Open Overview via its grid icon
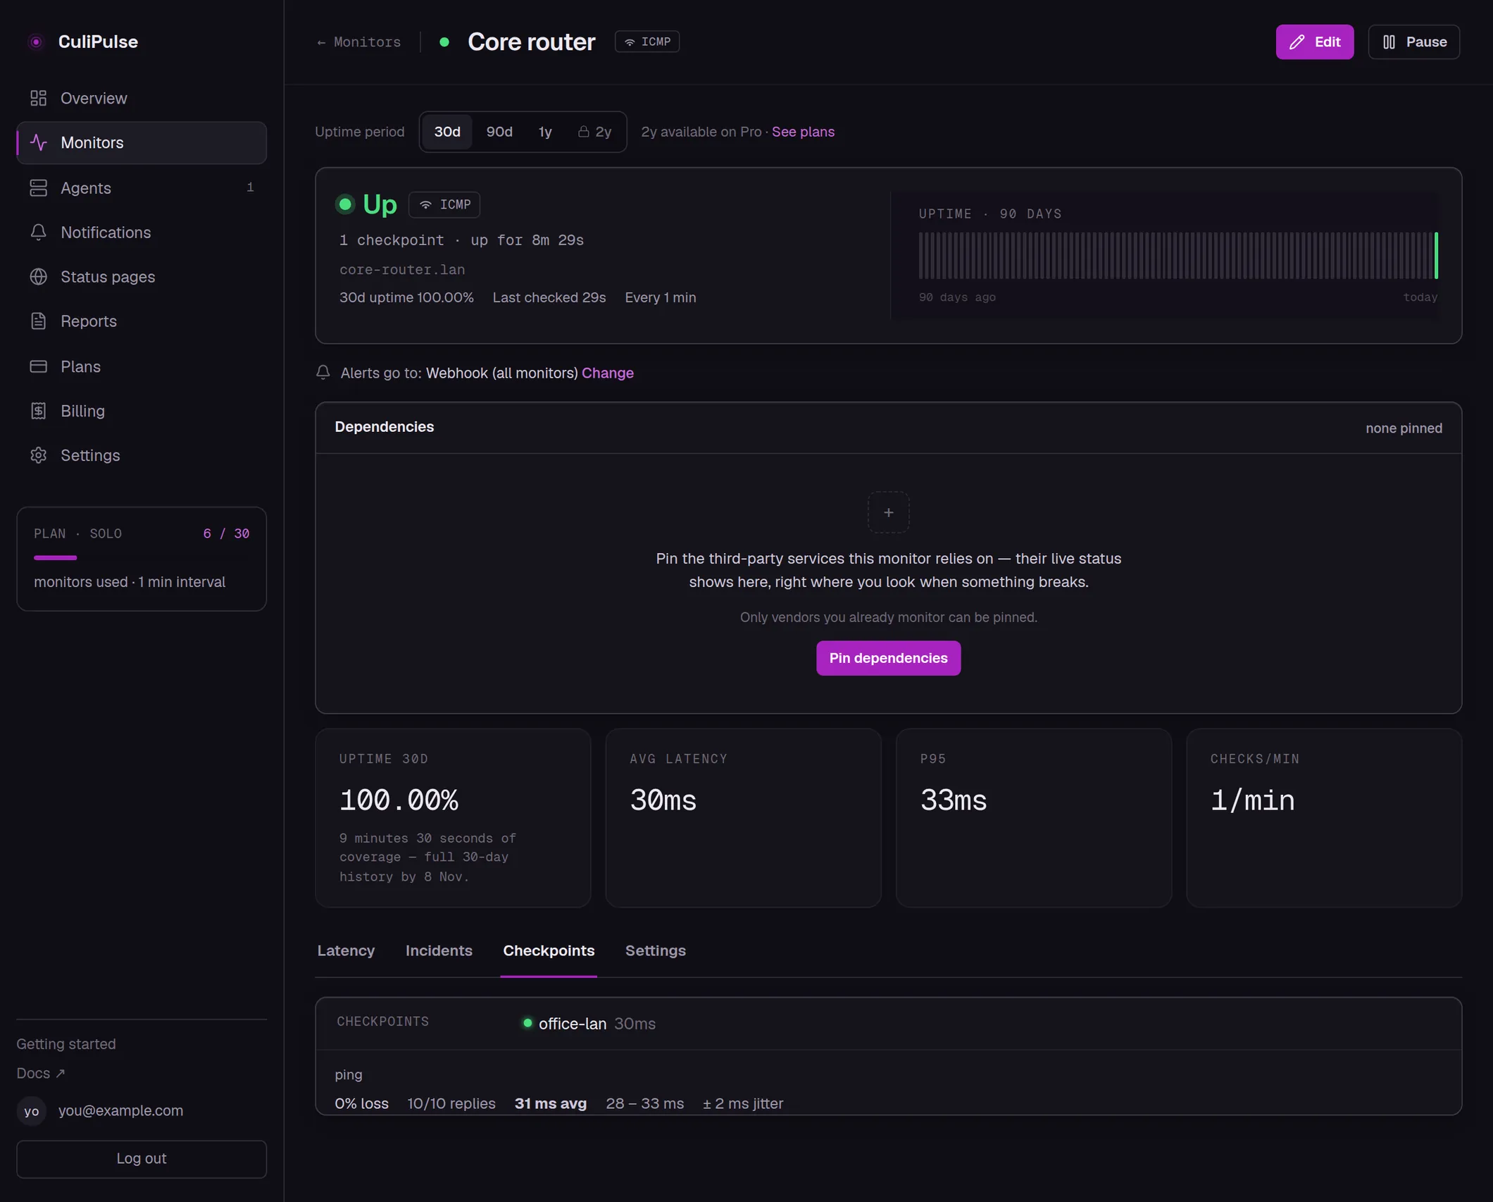Image resolution: width=1493 pixels, height=1202 pixels. click(x=39, y=98)
